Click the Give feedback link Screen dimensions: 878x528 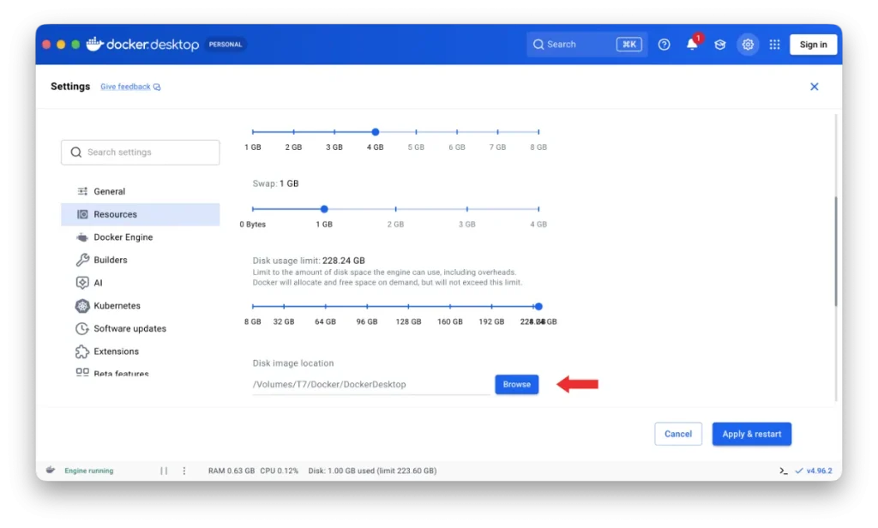coord(130,87)
